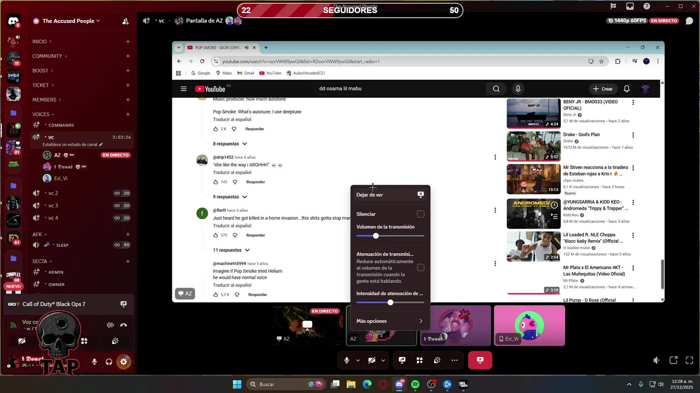Open microphone options dropdown arrow in call controls
700x393 pixels.
pos(358,360)
